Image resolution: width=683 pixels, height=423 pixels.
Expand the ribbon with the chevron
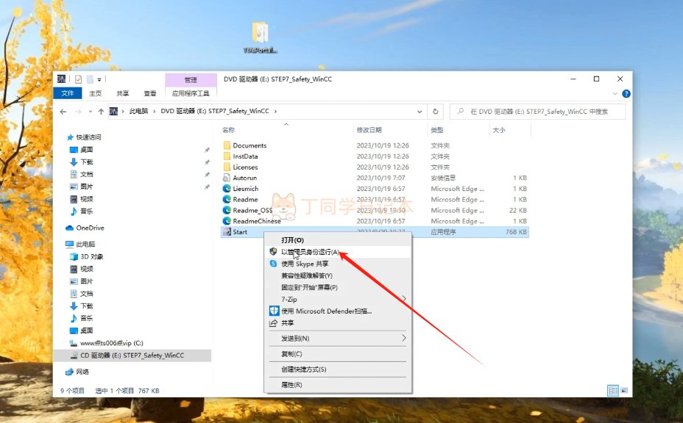point(615,93)
